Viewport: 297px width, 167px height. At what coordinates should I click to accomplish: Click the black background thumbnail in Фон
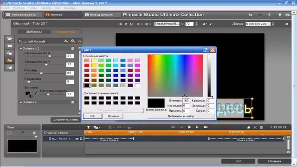coord(22,146)
